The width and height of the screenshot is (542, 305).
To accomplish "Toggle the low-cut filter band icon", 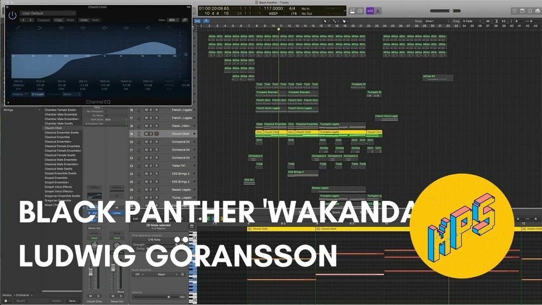I will tap(18, 28).
